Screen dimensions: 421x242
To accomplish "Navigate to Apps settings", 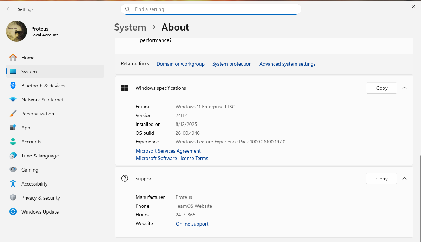I will 55,127.
